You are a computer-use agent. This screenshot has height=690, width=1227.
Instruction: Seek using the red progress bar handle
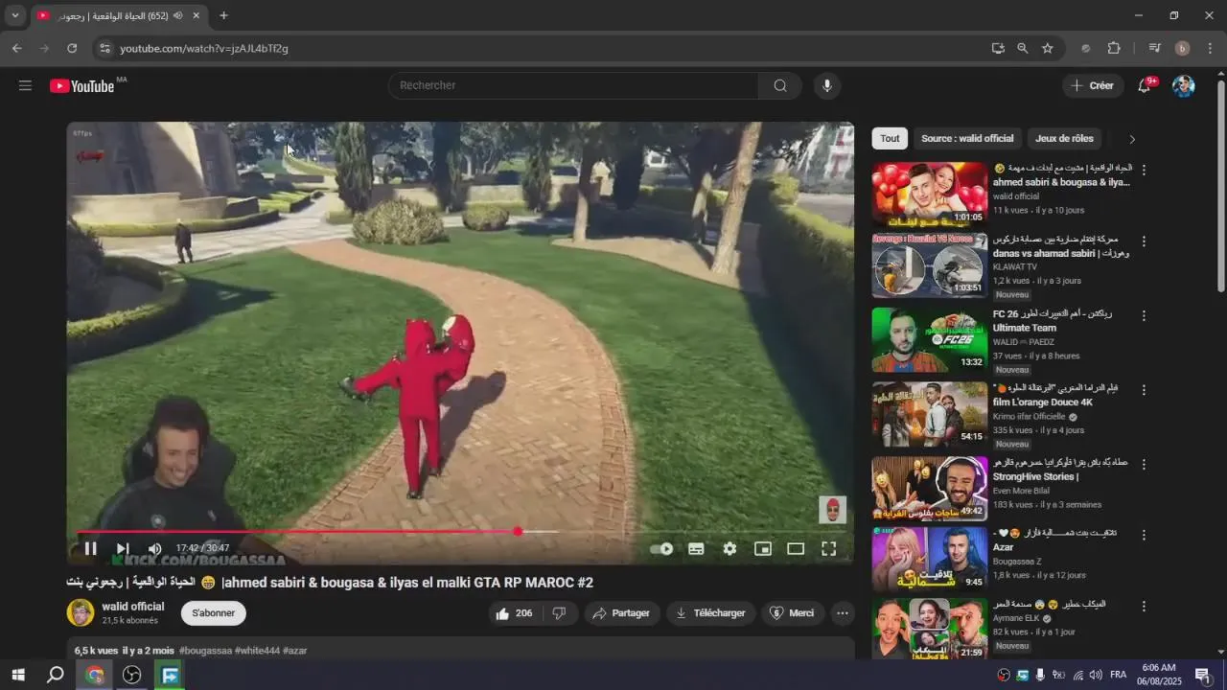pyautogui.click(x=518, y=531)
